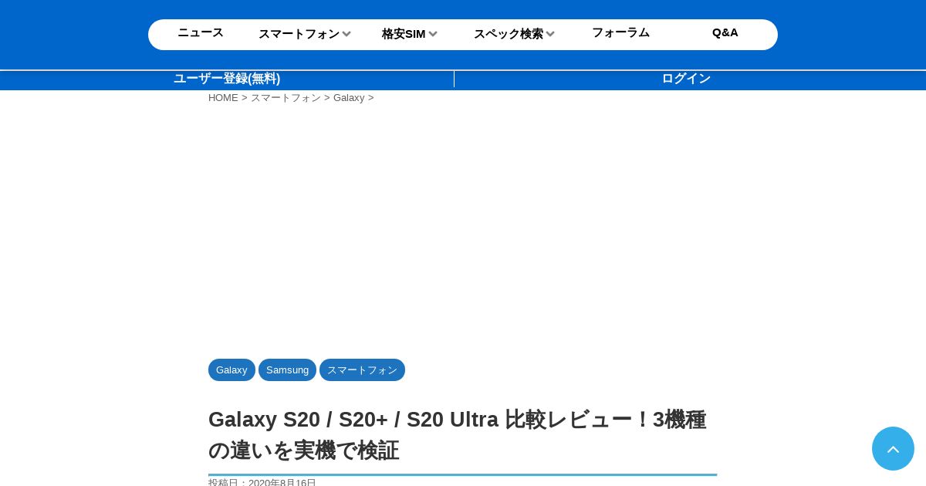Click ユーザー登録(無料) link
926x486 pixels.
227,79
